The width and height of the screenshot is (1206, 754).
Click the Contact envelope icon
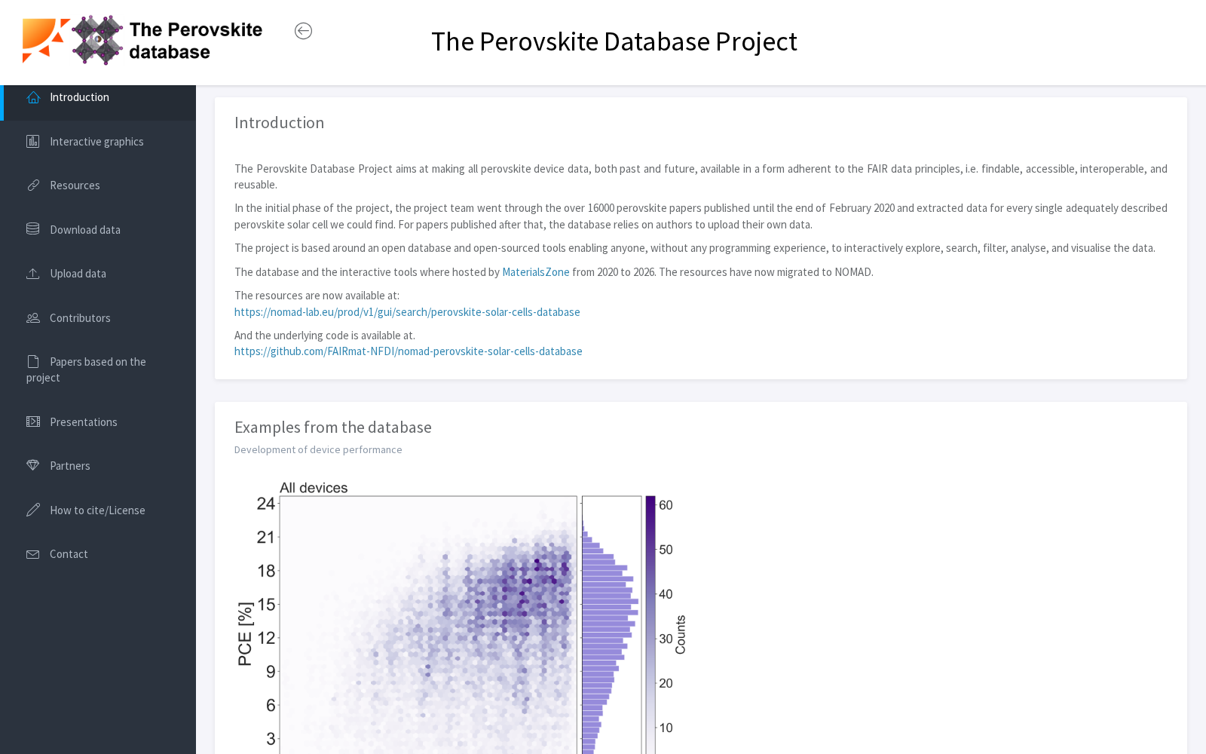coord(33,554)
